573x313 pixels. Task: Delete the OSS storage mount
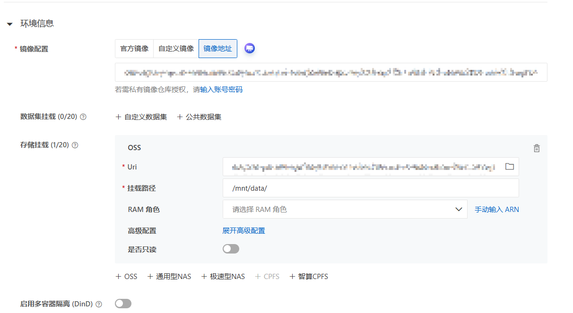[x=537, y=148]
